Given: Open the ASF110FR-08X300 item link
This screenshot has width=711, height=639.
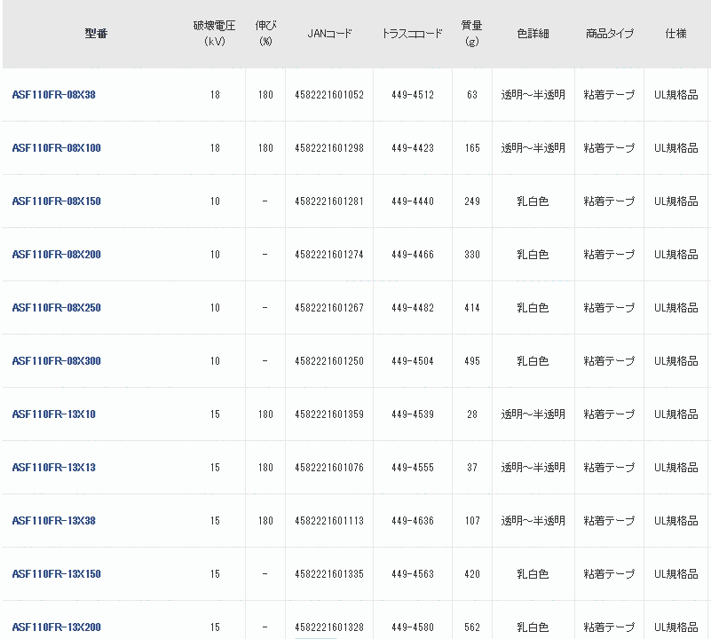Looking at the screenshot, I should pos(57,361).
